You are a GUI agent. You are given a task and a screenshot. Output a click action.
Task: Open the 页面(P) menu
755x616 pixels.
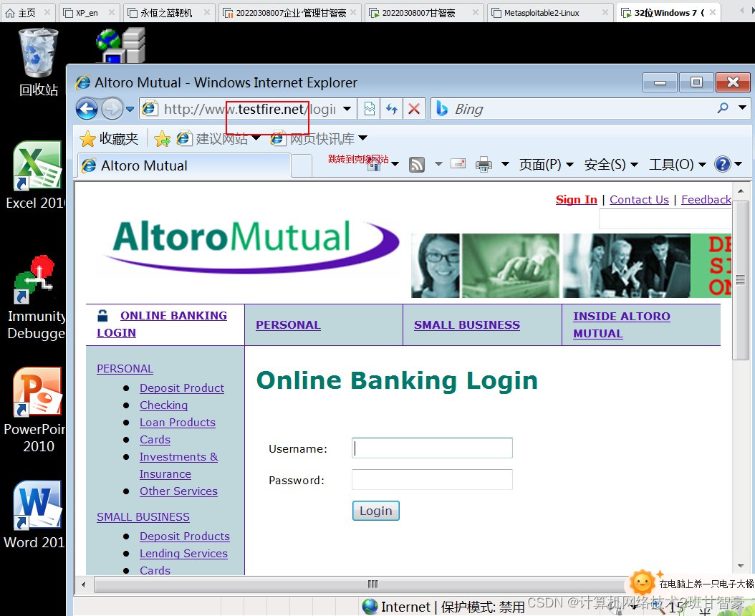point(546,165)
